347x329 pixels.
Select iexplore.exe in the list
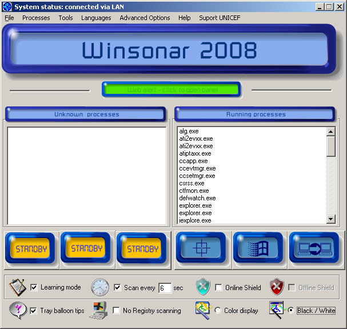(x=195, y=220)
